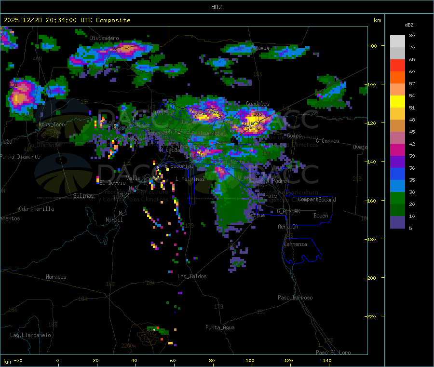Select the Divisadero place label
The image size is (434, 367).
pyautogui.click(x=104, y=38)
